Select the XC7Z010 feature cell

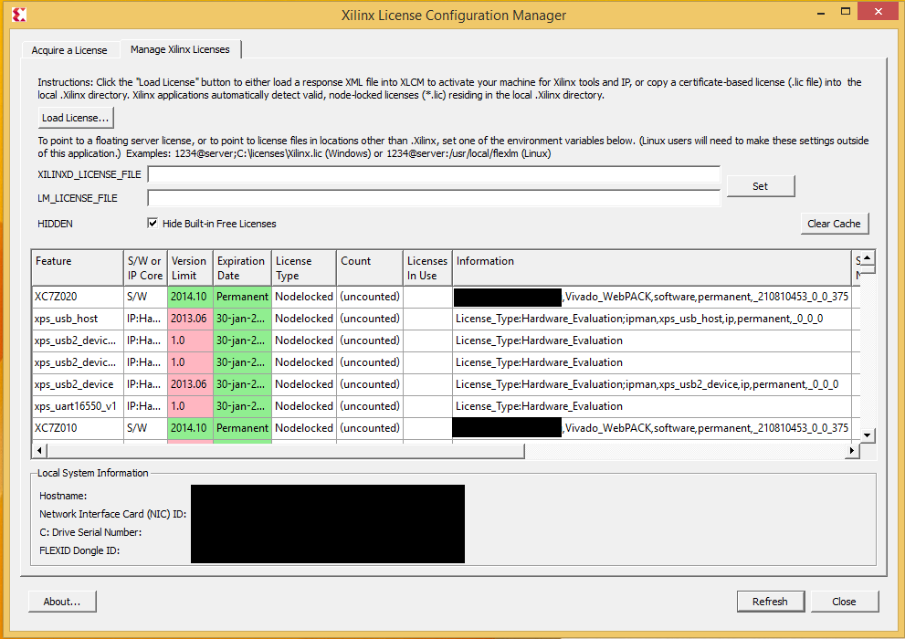(x=78, y=428)
